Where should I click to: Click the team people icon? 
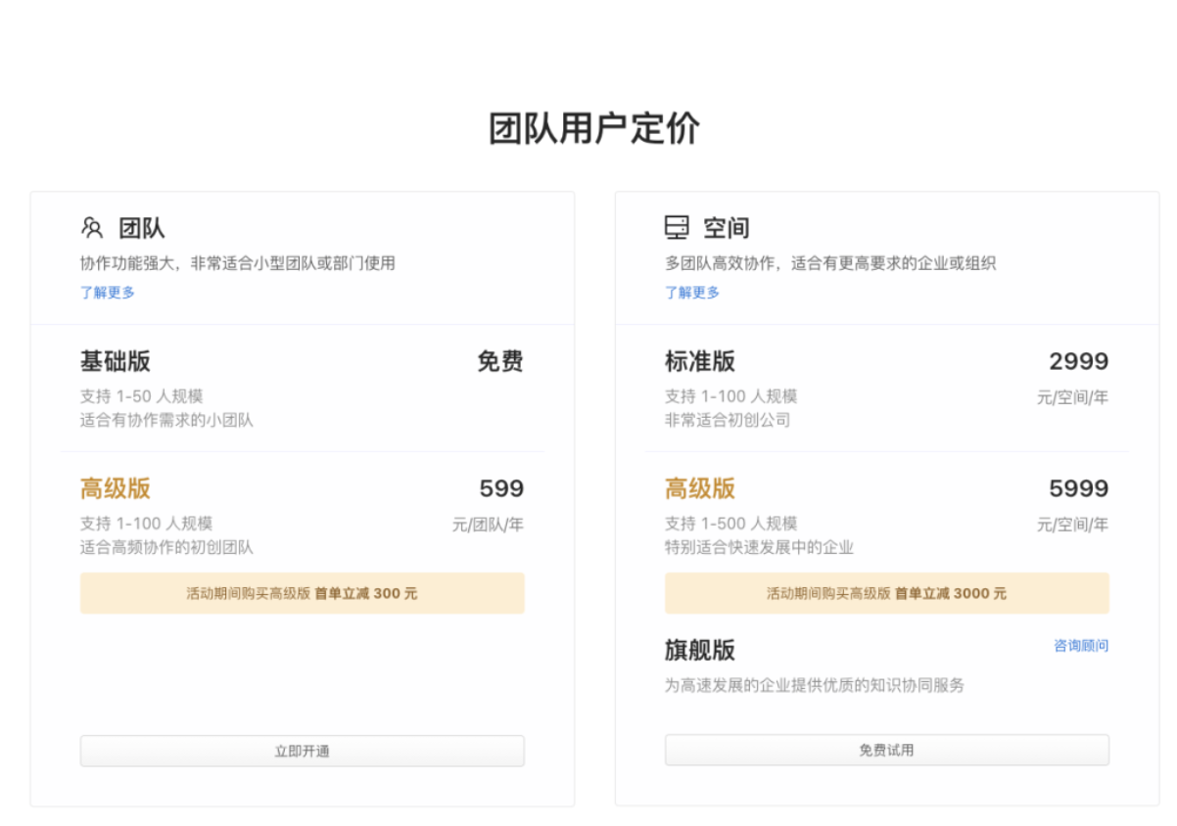click(x=92, y=228)
